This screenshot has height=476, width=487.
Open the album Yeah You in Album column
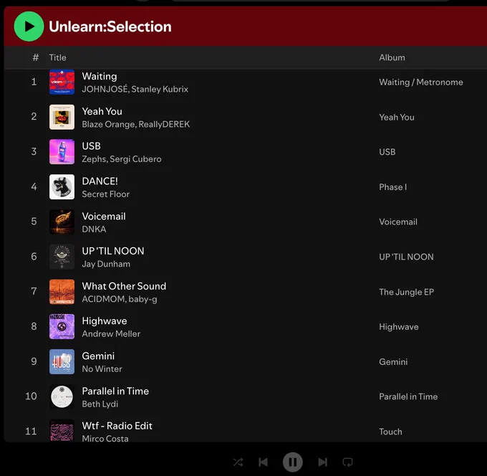pyautogui.click(x=397, y=118)
